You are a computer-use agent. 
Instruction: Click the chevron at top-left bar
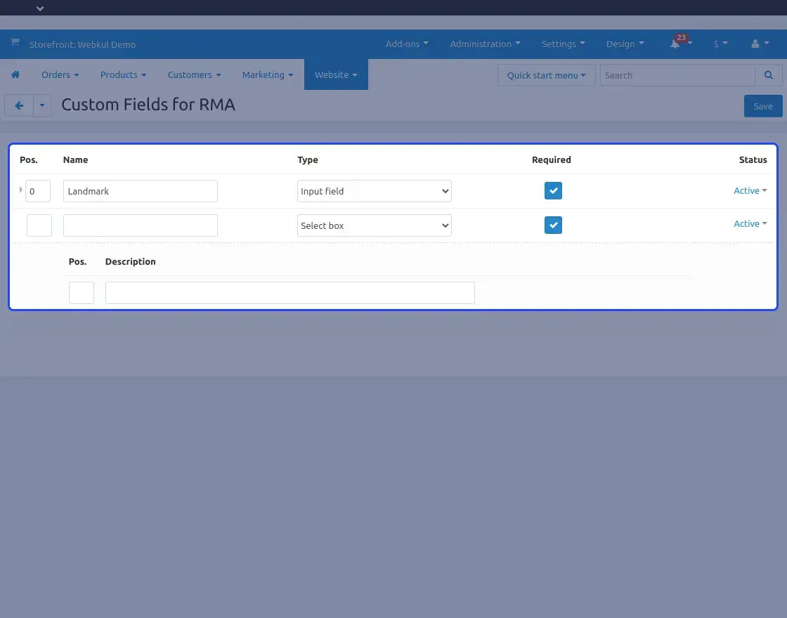(40, 8)
